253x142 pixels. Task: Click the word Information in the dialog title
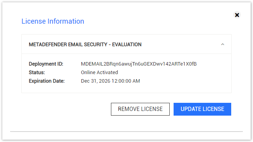(x=66, y=21)
